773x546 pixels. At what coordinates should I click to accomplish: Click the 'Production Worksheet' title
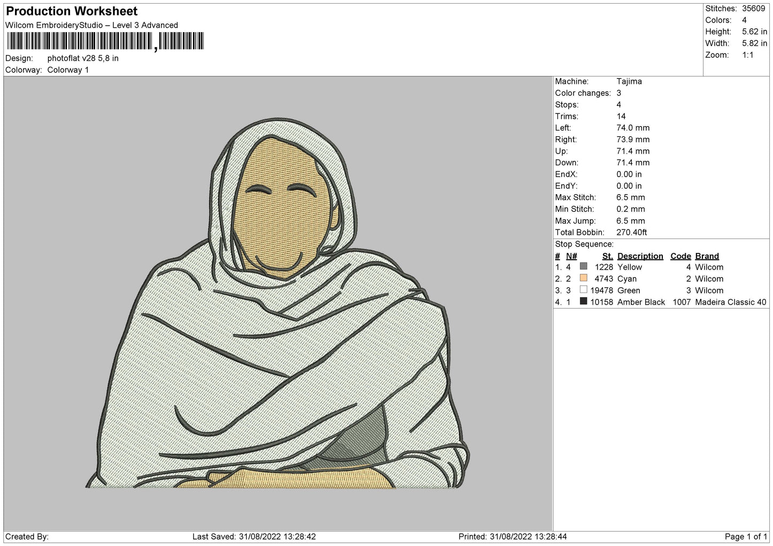click(x=72, y=11)
